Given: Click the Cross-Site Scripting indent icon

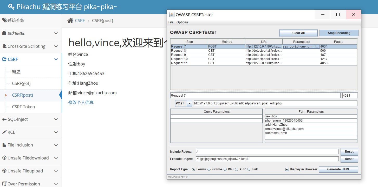Looking at the screenshot, I should point(4,46).
